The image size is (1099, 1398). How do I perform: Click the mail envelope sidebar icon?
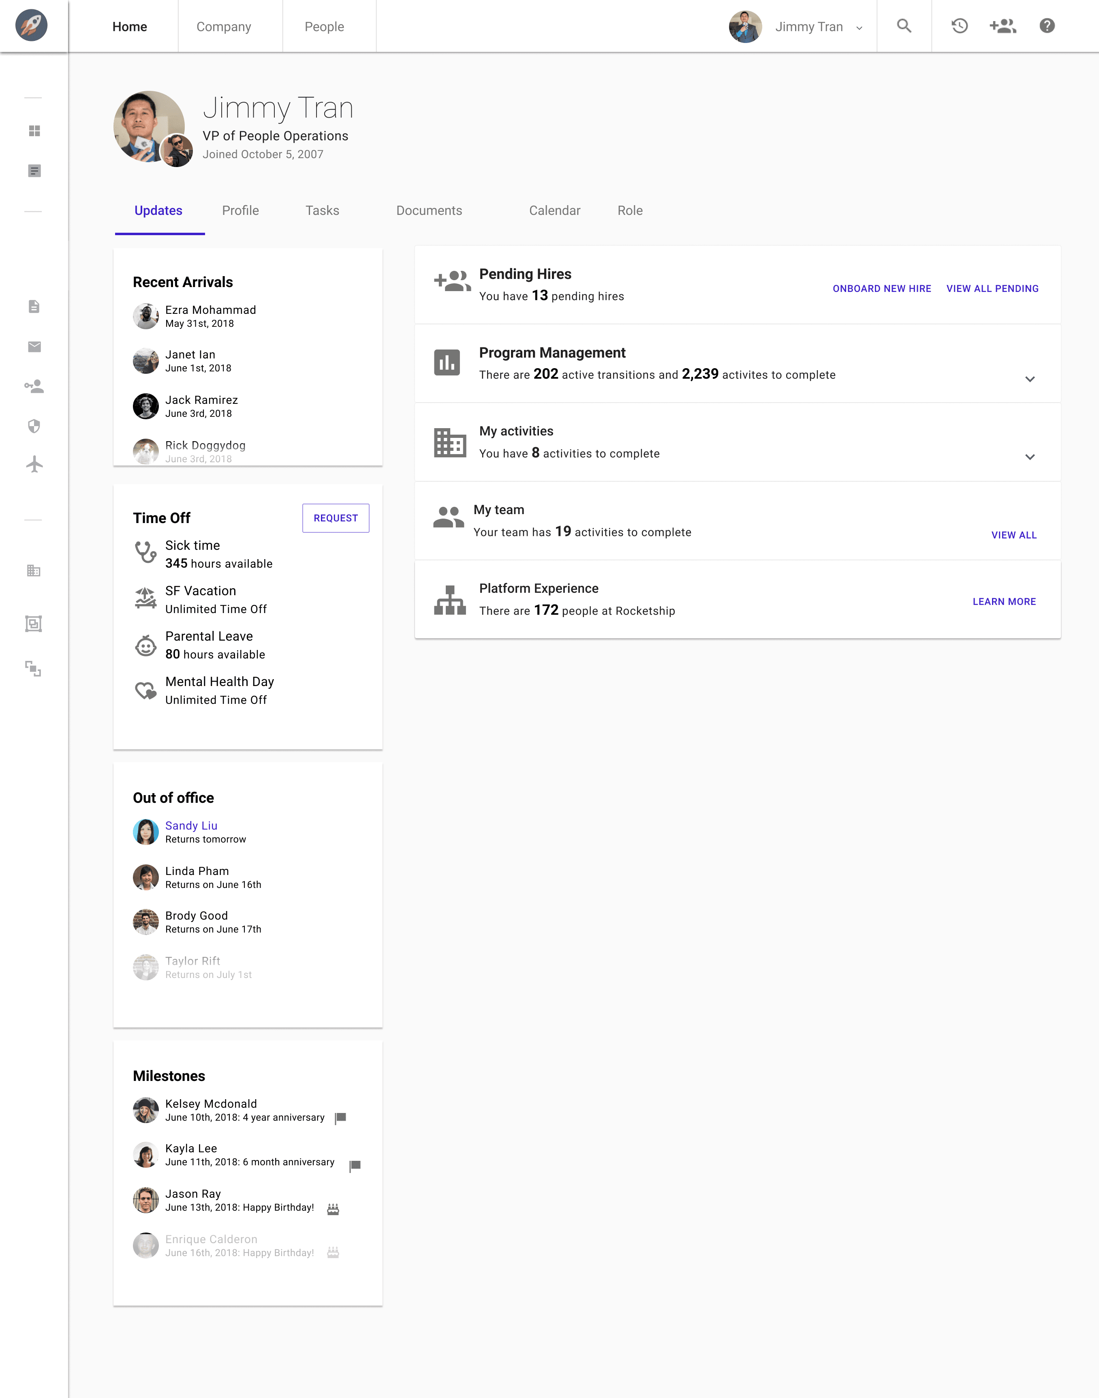[x=35, y=347]
